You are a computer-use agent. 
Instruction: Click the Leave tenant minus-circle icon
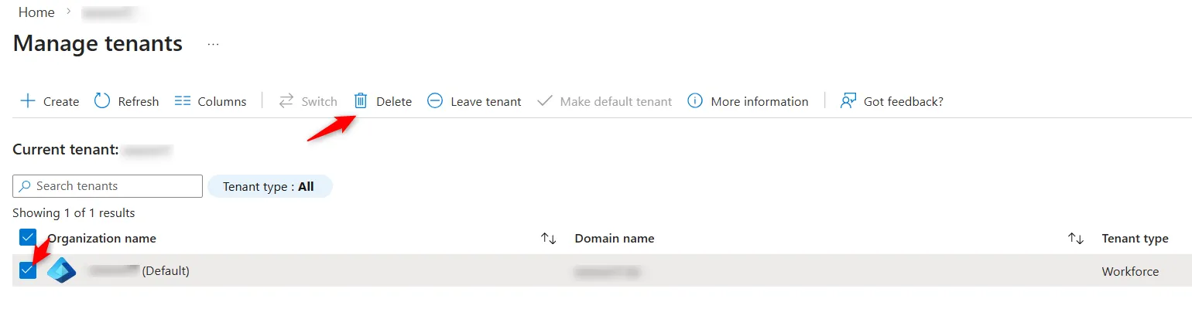[435, 101]
